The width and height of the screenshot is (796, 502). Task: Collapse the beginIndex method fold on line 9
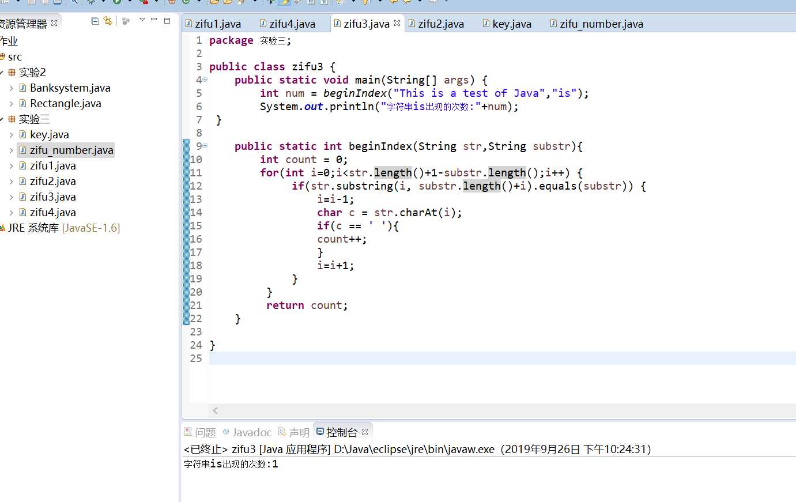pos(205,146)
